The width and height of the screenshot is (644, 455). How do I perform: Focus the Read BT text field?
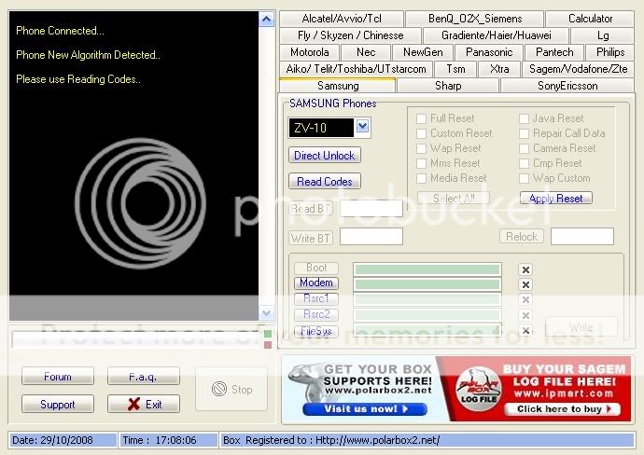[x=371, y=209]
